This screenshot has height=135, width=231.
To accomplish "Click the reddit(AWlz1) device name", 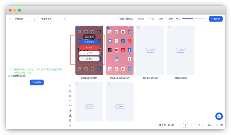I will pos(180,78).
